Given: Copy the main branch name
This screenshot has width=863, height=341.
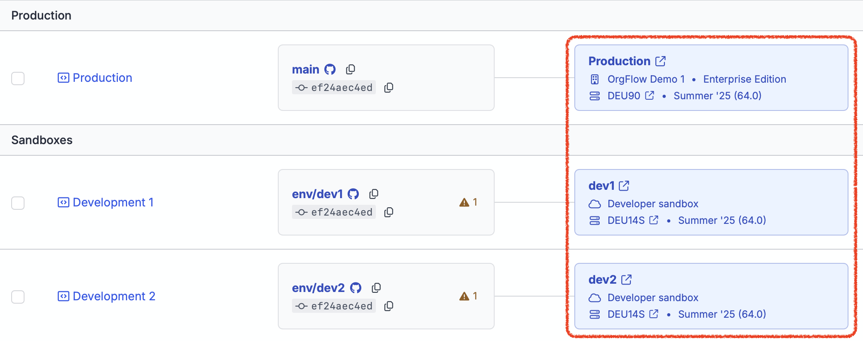Looking at the screenshot, I should pos(351,69).
